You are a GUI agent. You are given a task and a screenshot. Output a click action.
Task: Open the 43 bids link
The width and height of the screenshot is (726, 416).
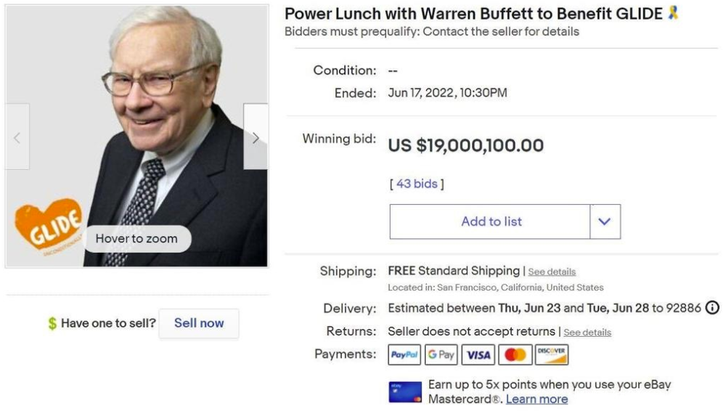point(417,184)
